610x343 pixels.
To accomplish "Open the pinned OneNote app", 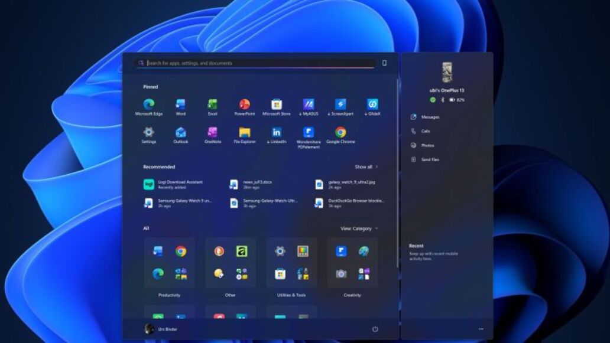I will coord(212,135).
